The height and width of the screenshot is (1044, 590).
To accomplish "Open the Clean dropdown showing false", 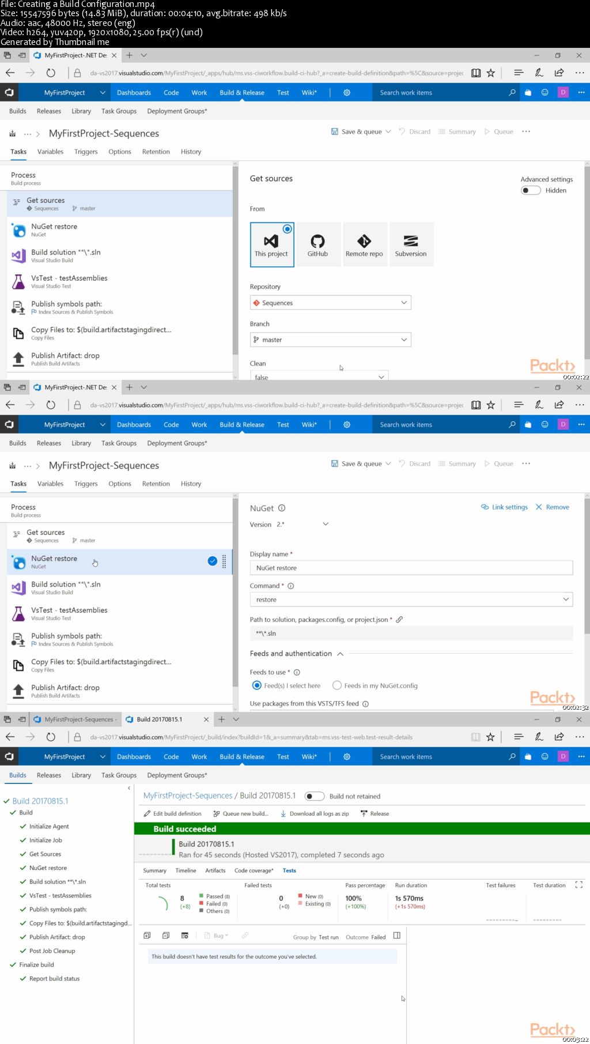I will 319,376.
